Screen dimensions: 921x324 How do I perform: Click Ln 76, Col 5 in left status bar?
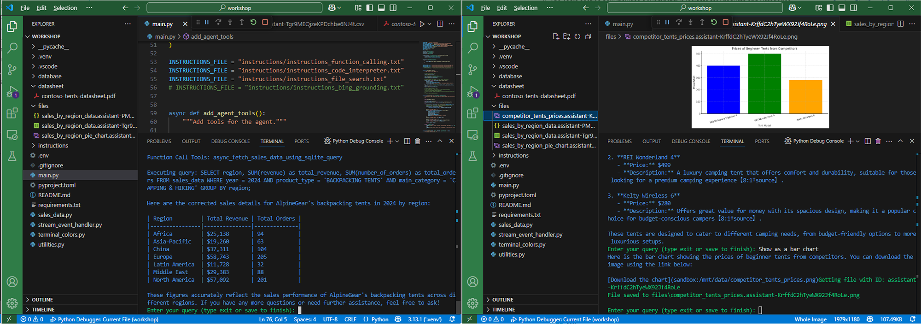[273, 319]
